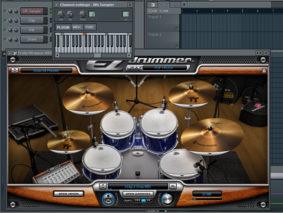Hit the snare drum at the front left

pyautogui.click(x=102, y=159)
